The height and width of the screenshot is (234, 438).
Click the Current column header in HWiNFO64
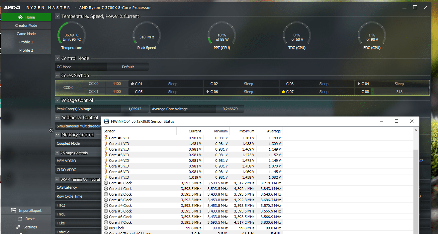[x=190, y=131]
